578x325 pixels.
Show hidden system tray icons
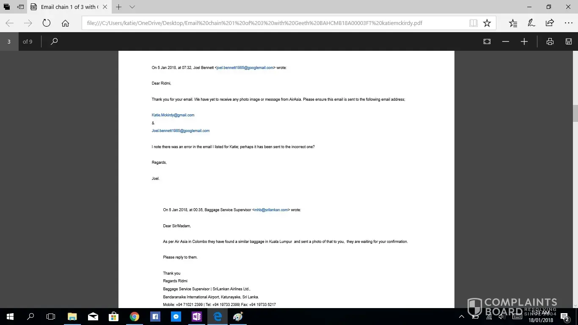click(461, 317)
